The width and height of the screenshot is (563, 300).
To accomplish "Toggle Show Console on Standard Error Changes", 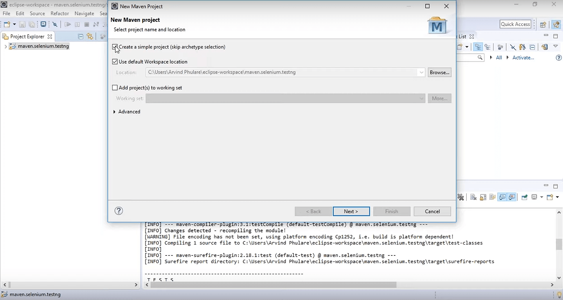I will (512, 197).
